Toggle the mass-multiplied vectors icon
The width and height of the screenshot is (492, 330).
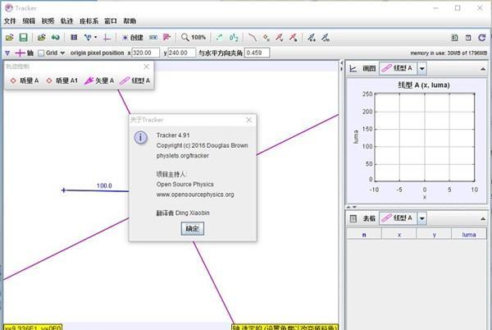[x=325, y=38]
